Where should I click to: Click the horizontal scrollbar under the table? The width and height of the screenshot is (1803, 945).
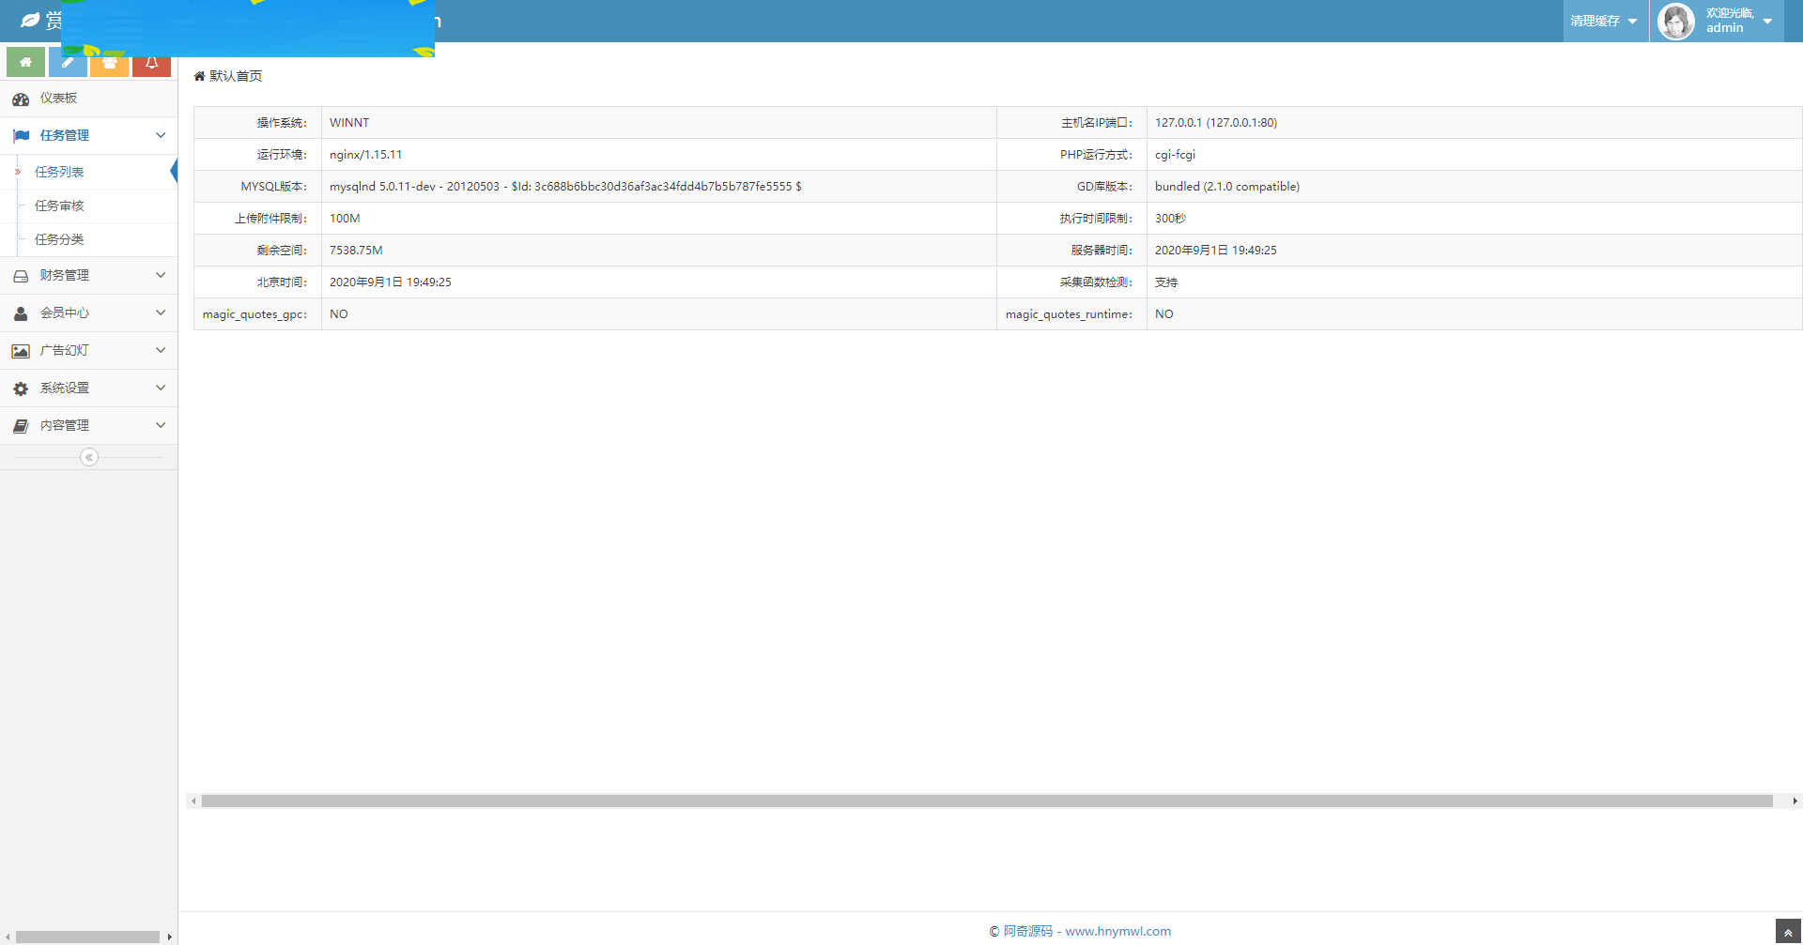click(986, 800)
